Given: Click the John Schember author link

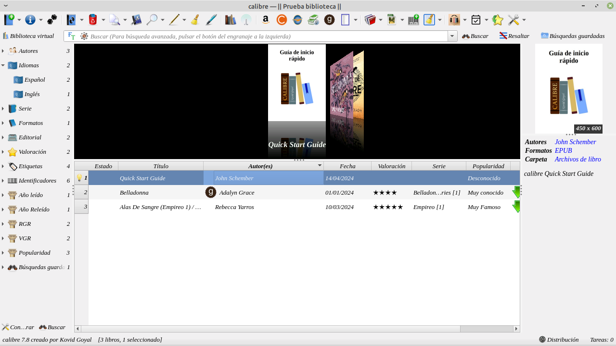Looking at the screenshot, I should [575, 142].
